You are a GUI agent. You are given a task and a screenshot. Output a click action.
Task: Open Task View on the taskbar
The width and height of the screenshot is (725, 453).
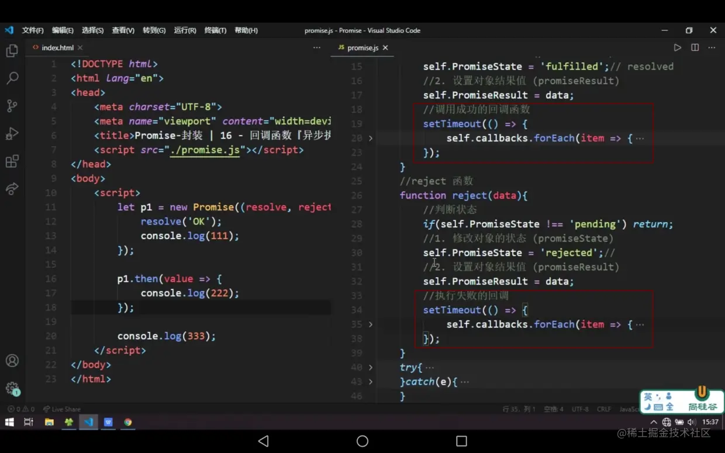pos(29,422)
